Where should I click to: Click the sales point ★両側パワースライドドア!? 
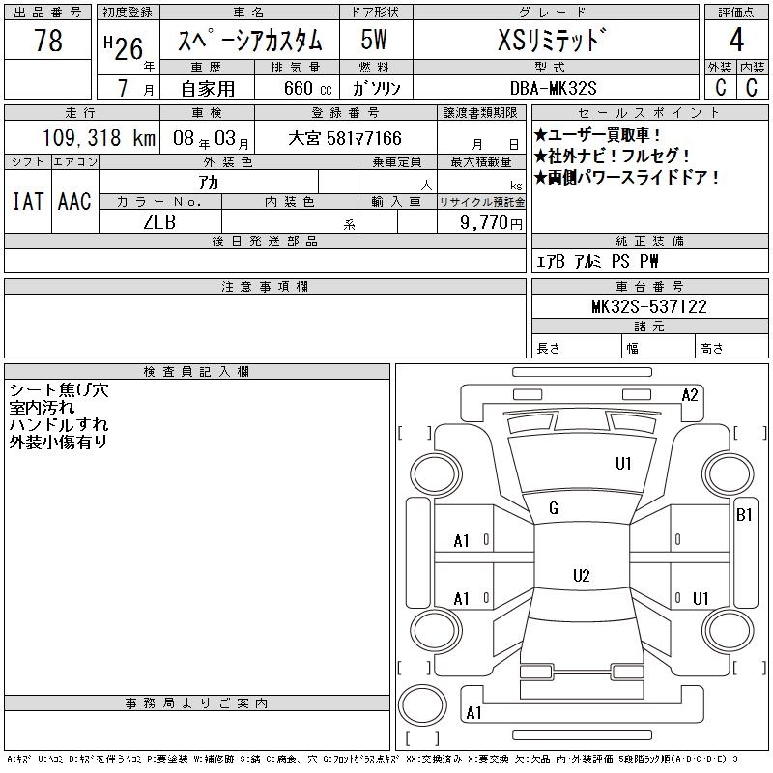pos(626,177)
